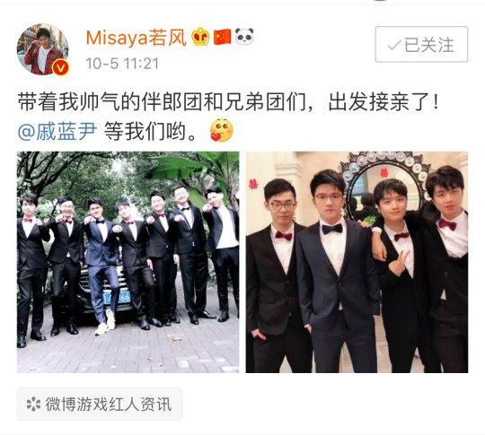Click the post timestamp 10-5 11:21
Image resolution: width=485 pixels, height=435 pixels.
[x=122, y=64]
